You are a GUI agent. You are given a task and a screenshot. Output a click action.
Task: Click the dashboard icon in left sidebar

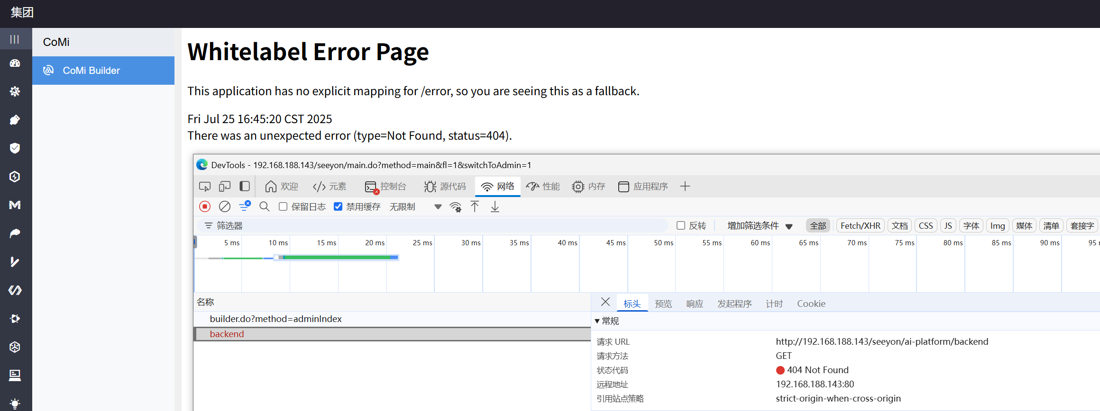tap(15, 63)
